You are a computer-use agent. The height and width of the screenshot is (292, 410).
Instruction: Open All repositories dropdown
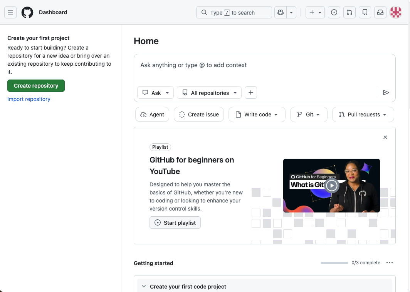pos(209,93)
